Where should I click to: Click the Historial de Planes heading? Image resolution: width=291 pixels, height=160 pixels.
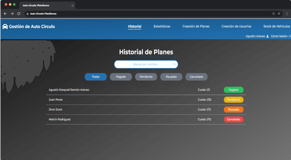[x=146, y=52]
